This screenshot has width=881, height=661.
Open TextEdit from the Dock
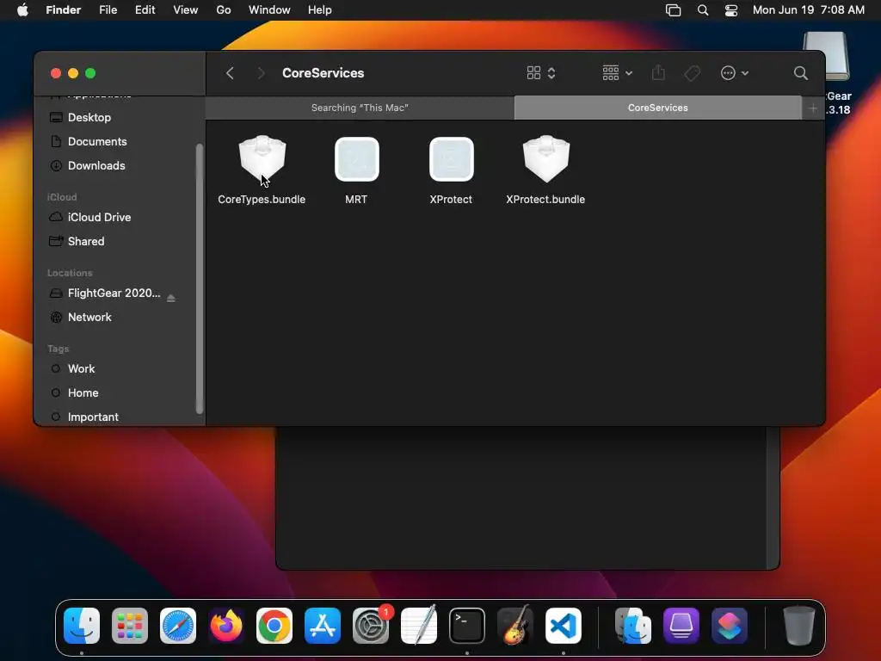point(419,626)
